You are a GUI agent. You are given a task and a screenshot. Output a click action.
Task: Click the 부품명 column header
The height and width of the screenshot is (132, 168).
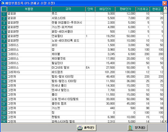coord(29,9)
